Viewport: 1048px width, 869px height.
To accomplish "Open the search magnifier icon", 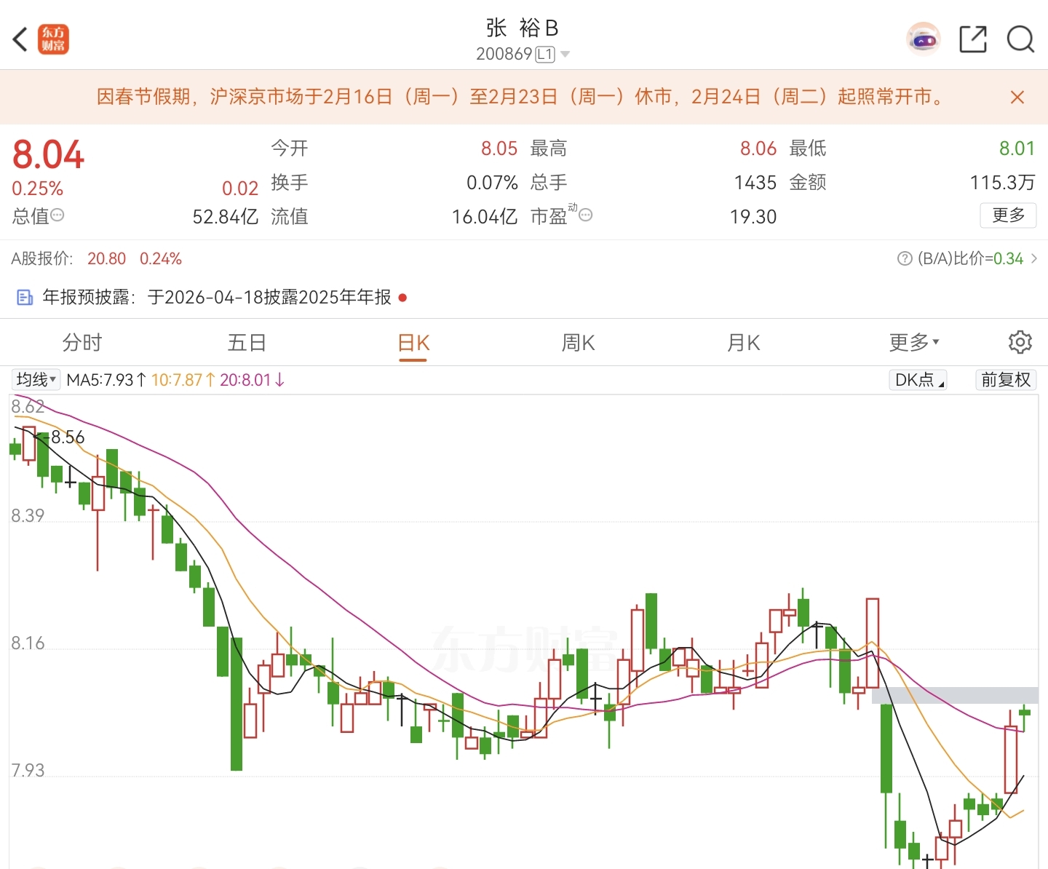I will pyautogui.click(x=1020, y=39).
